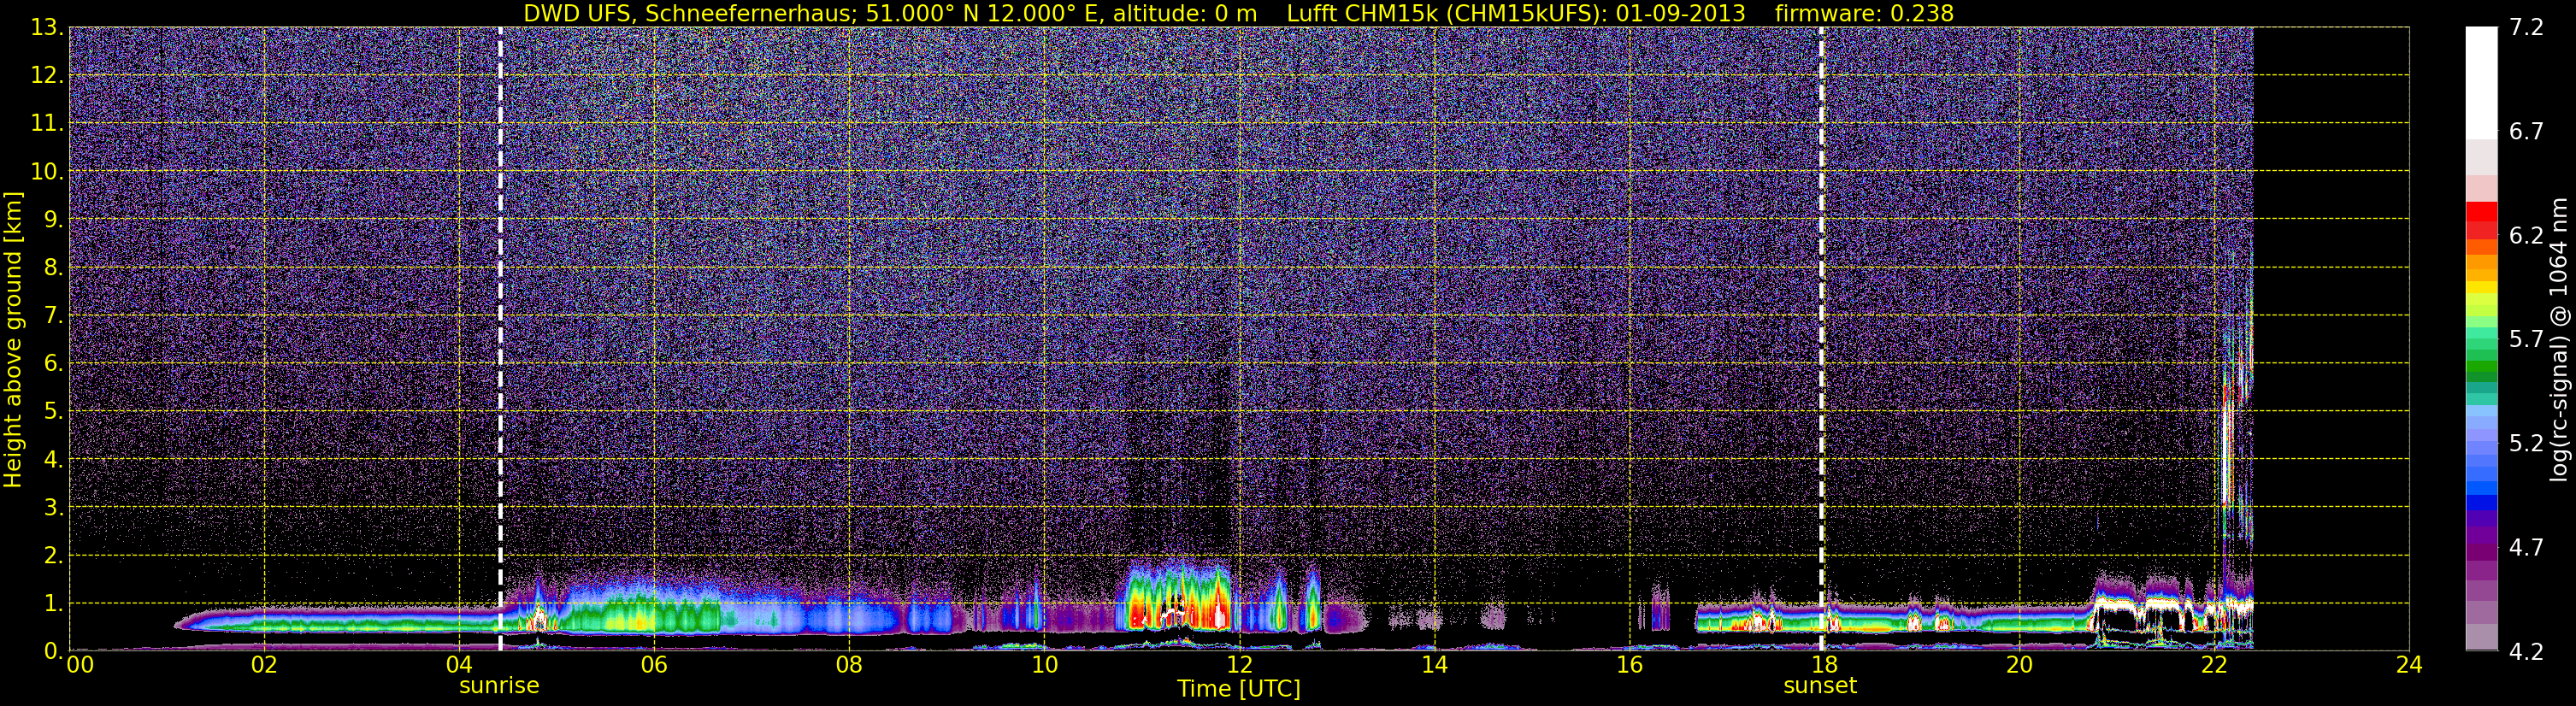
Task: Click the green layer near 06 UTC below 1 km
Action: (640, 617)
